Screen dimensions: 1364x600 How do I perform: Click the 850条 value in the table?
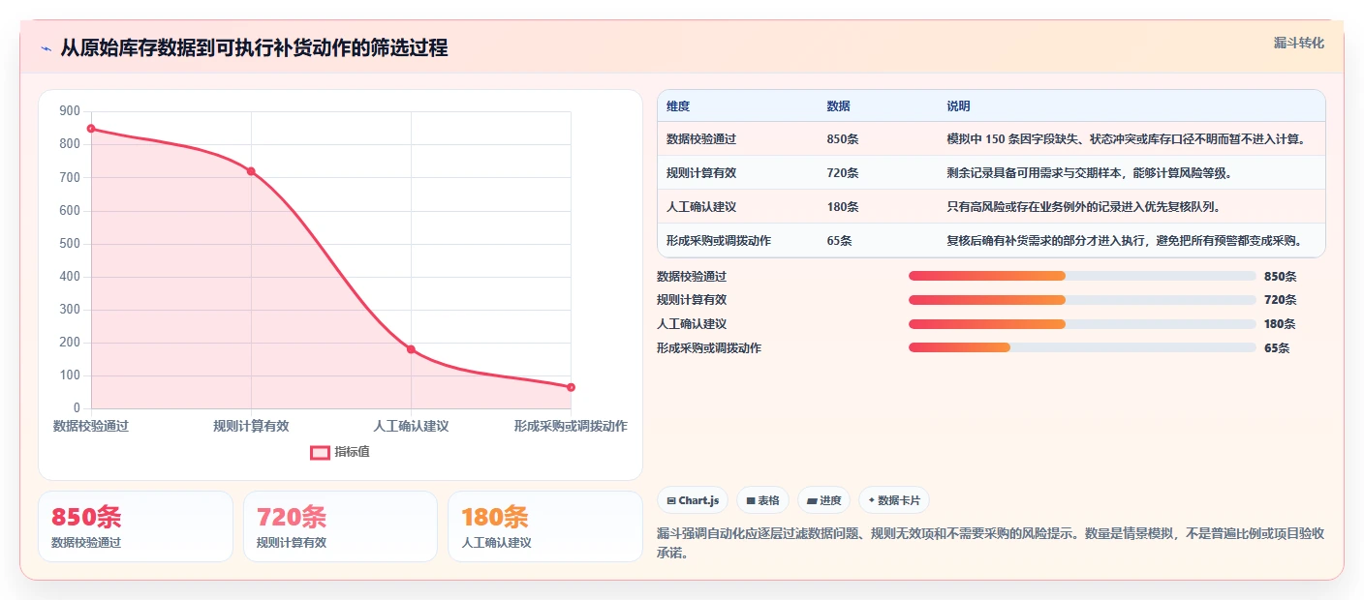click(x=842, y=139)
